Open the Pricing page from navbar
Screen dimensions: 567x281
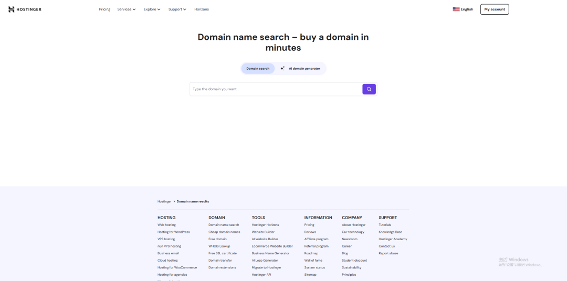pos(104,9)
